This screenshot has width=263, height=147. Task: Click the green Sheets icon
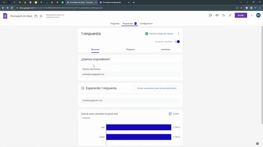pyautogui.click(x=146, y=33)
